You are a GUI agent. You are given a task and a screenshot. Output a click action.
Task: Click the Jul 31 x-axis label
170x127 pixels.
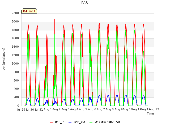(x=39, y=110)
